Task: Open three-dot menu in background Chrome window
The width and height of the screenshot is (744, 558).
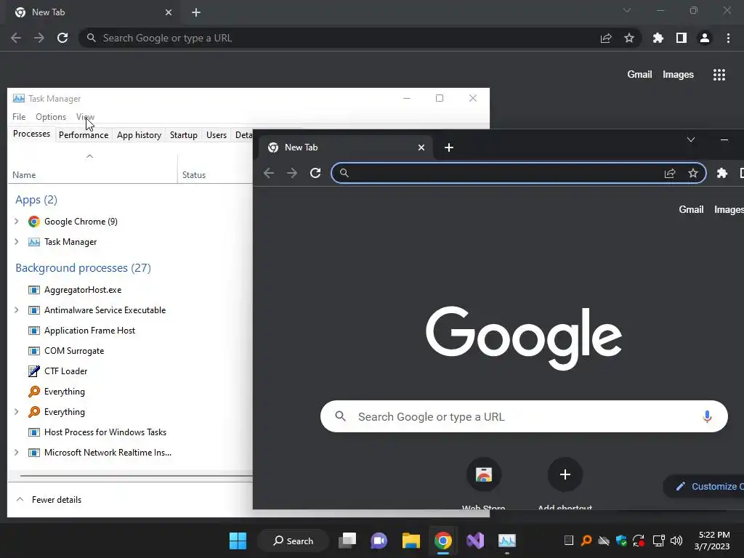Action: click(728, 38)
